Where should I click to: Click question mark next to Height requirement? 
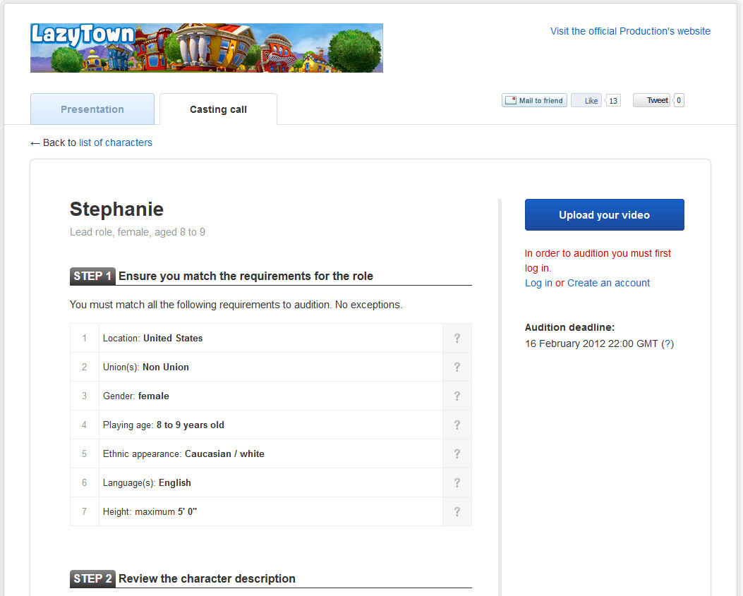click(x=457, y=512)
